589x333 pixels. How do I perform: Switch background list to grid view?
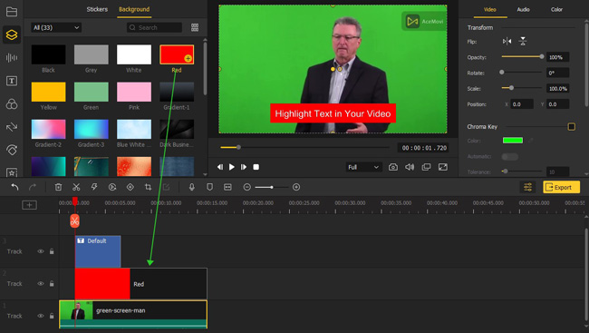[x=195, y=27]
